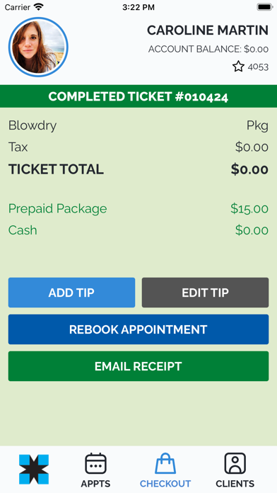This screenshot has width=277, height=493.
Task: Click the Rebook Appointment button
Action: point(138,329)
